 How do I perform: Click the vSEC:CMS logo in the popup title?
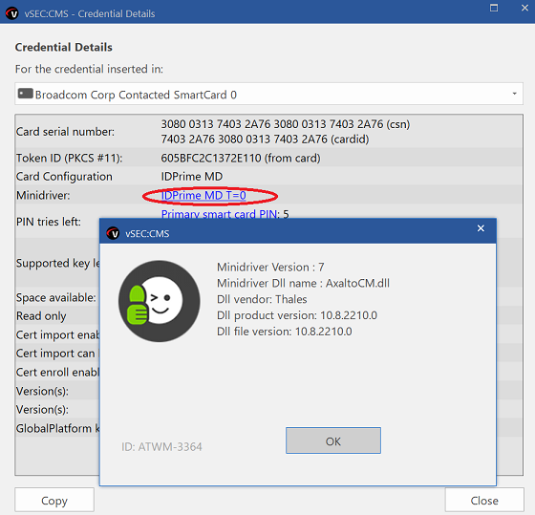click(113, 233)
